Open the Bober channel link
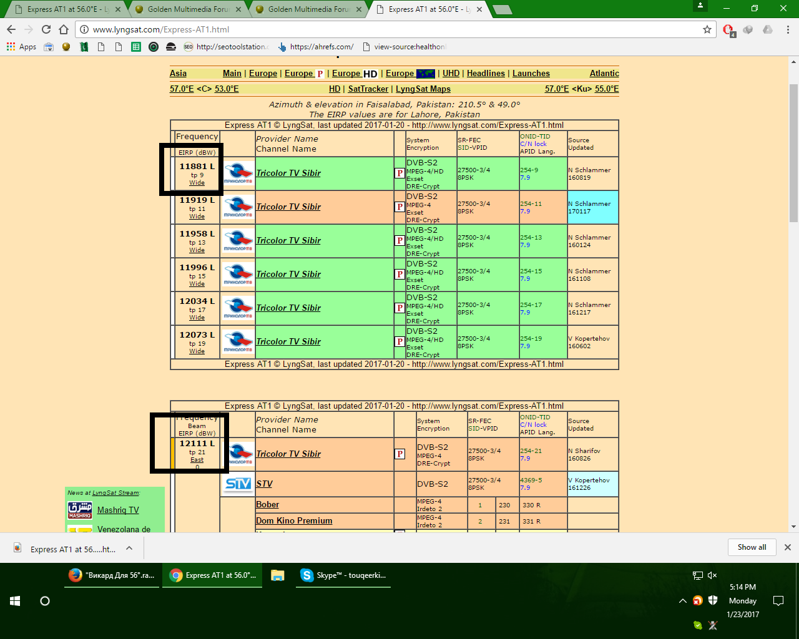 pyautogui.click(x=268, y=505)
